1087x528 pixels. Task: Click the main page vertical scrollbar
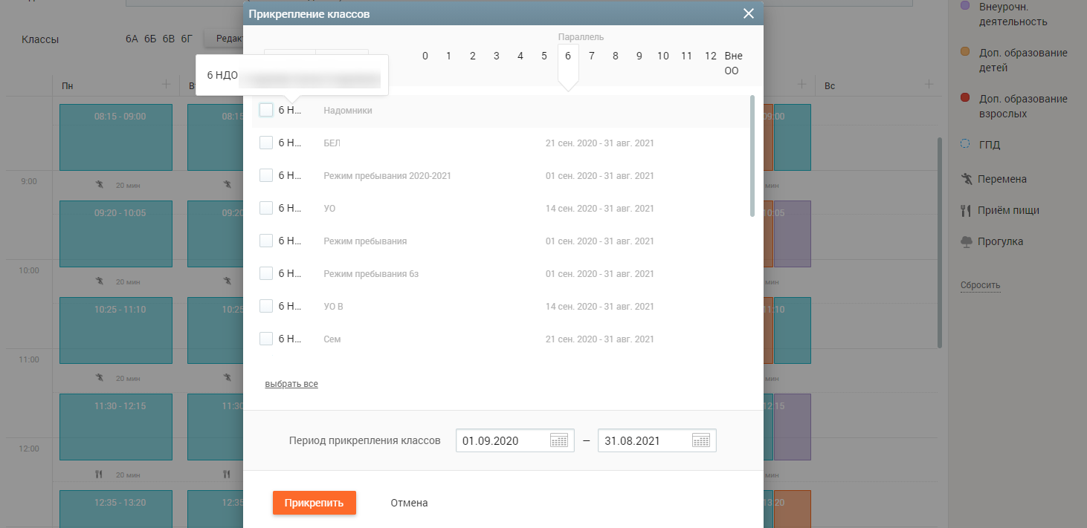pos(940,242)
